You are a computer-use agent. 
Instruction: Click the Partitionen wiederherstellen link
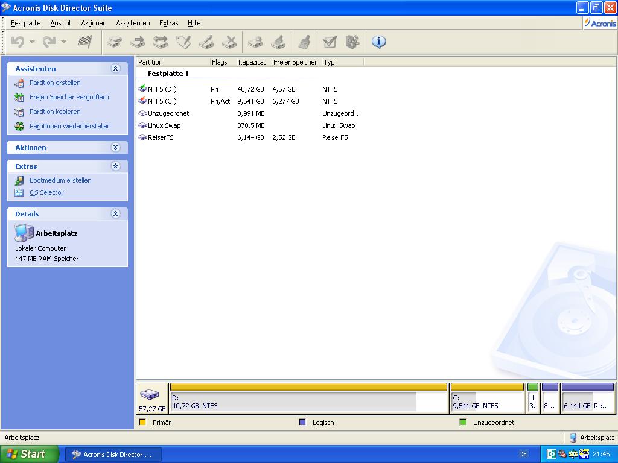tap(70, 126)
